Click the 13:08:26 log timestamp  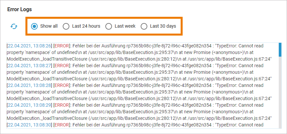29,46
